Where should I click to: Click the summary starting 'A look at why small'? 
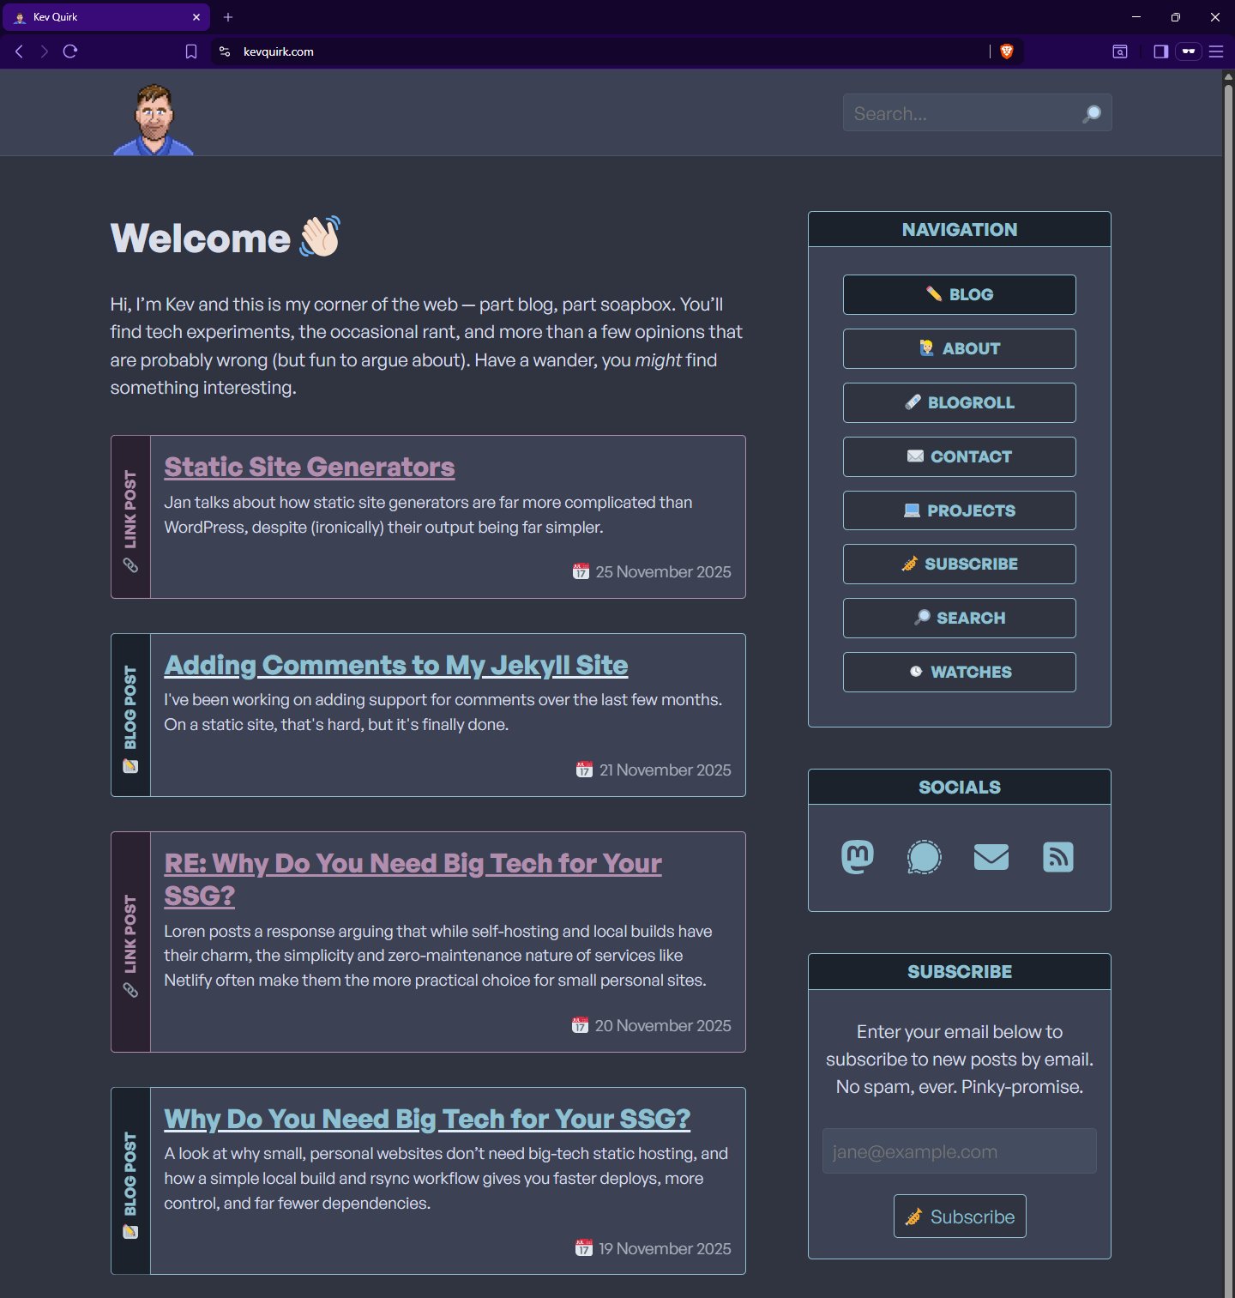[446, 1179]
